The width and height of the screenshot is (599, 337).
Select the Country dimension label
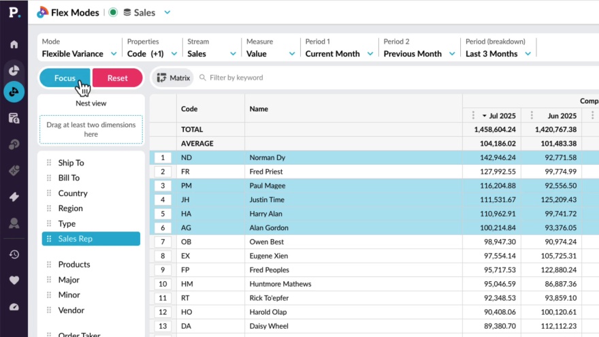click(73, 193)
